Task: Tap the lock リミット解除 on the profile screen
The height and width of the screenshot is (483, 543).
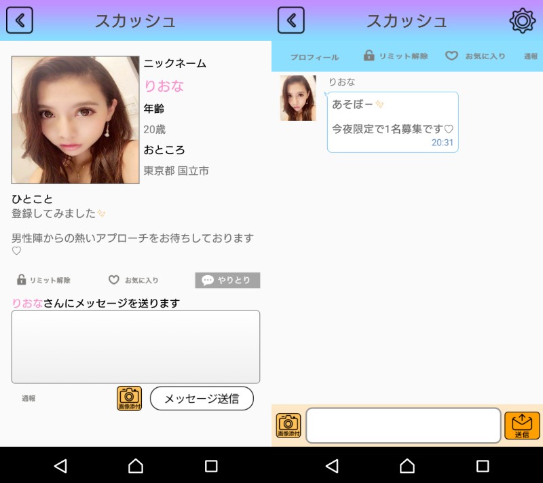Action: pyautogui.click(x=43, y=280)
